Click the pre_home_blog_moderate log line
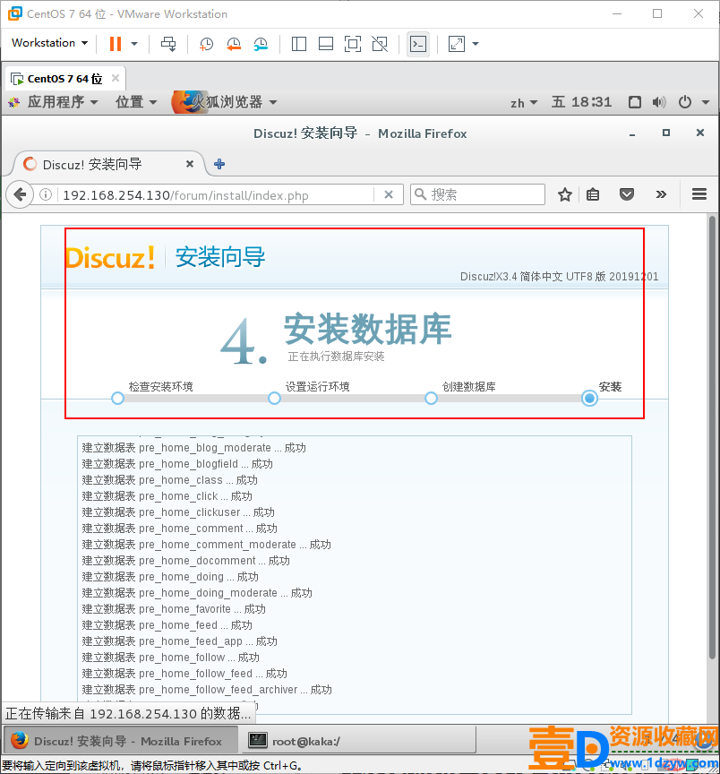Screen dimensions: 720x774 tap(194, 448)
